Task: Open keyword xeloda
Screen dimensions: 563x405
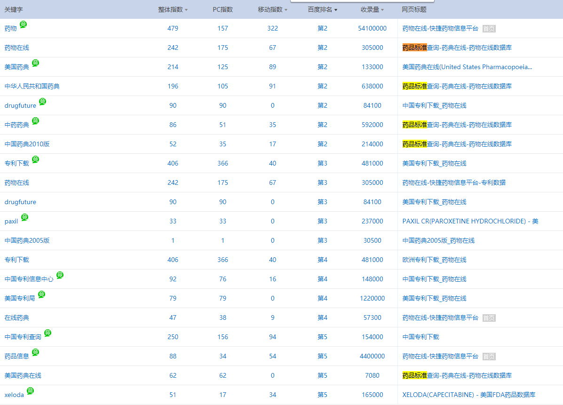Action: 14,395
